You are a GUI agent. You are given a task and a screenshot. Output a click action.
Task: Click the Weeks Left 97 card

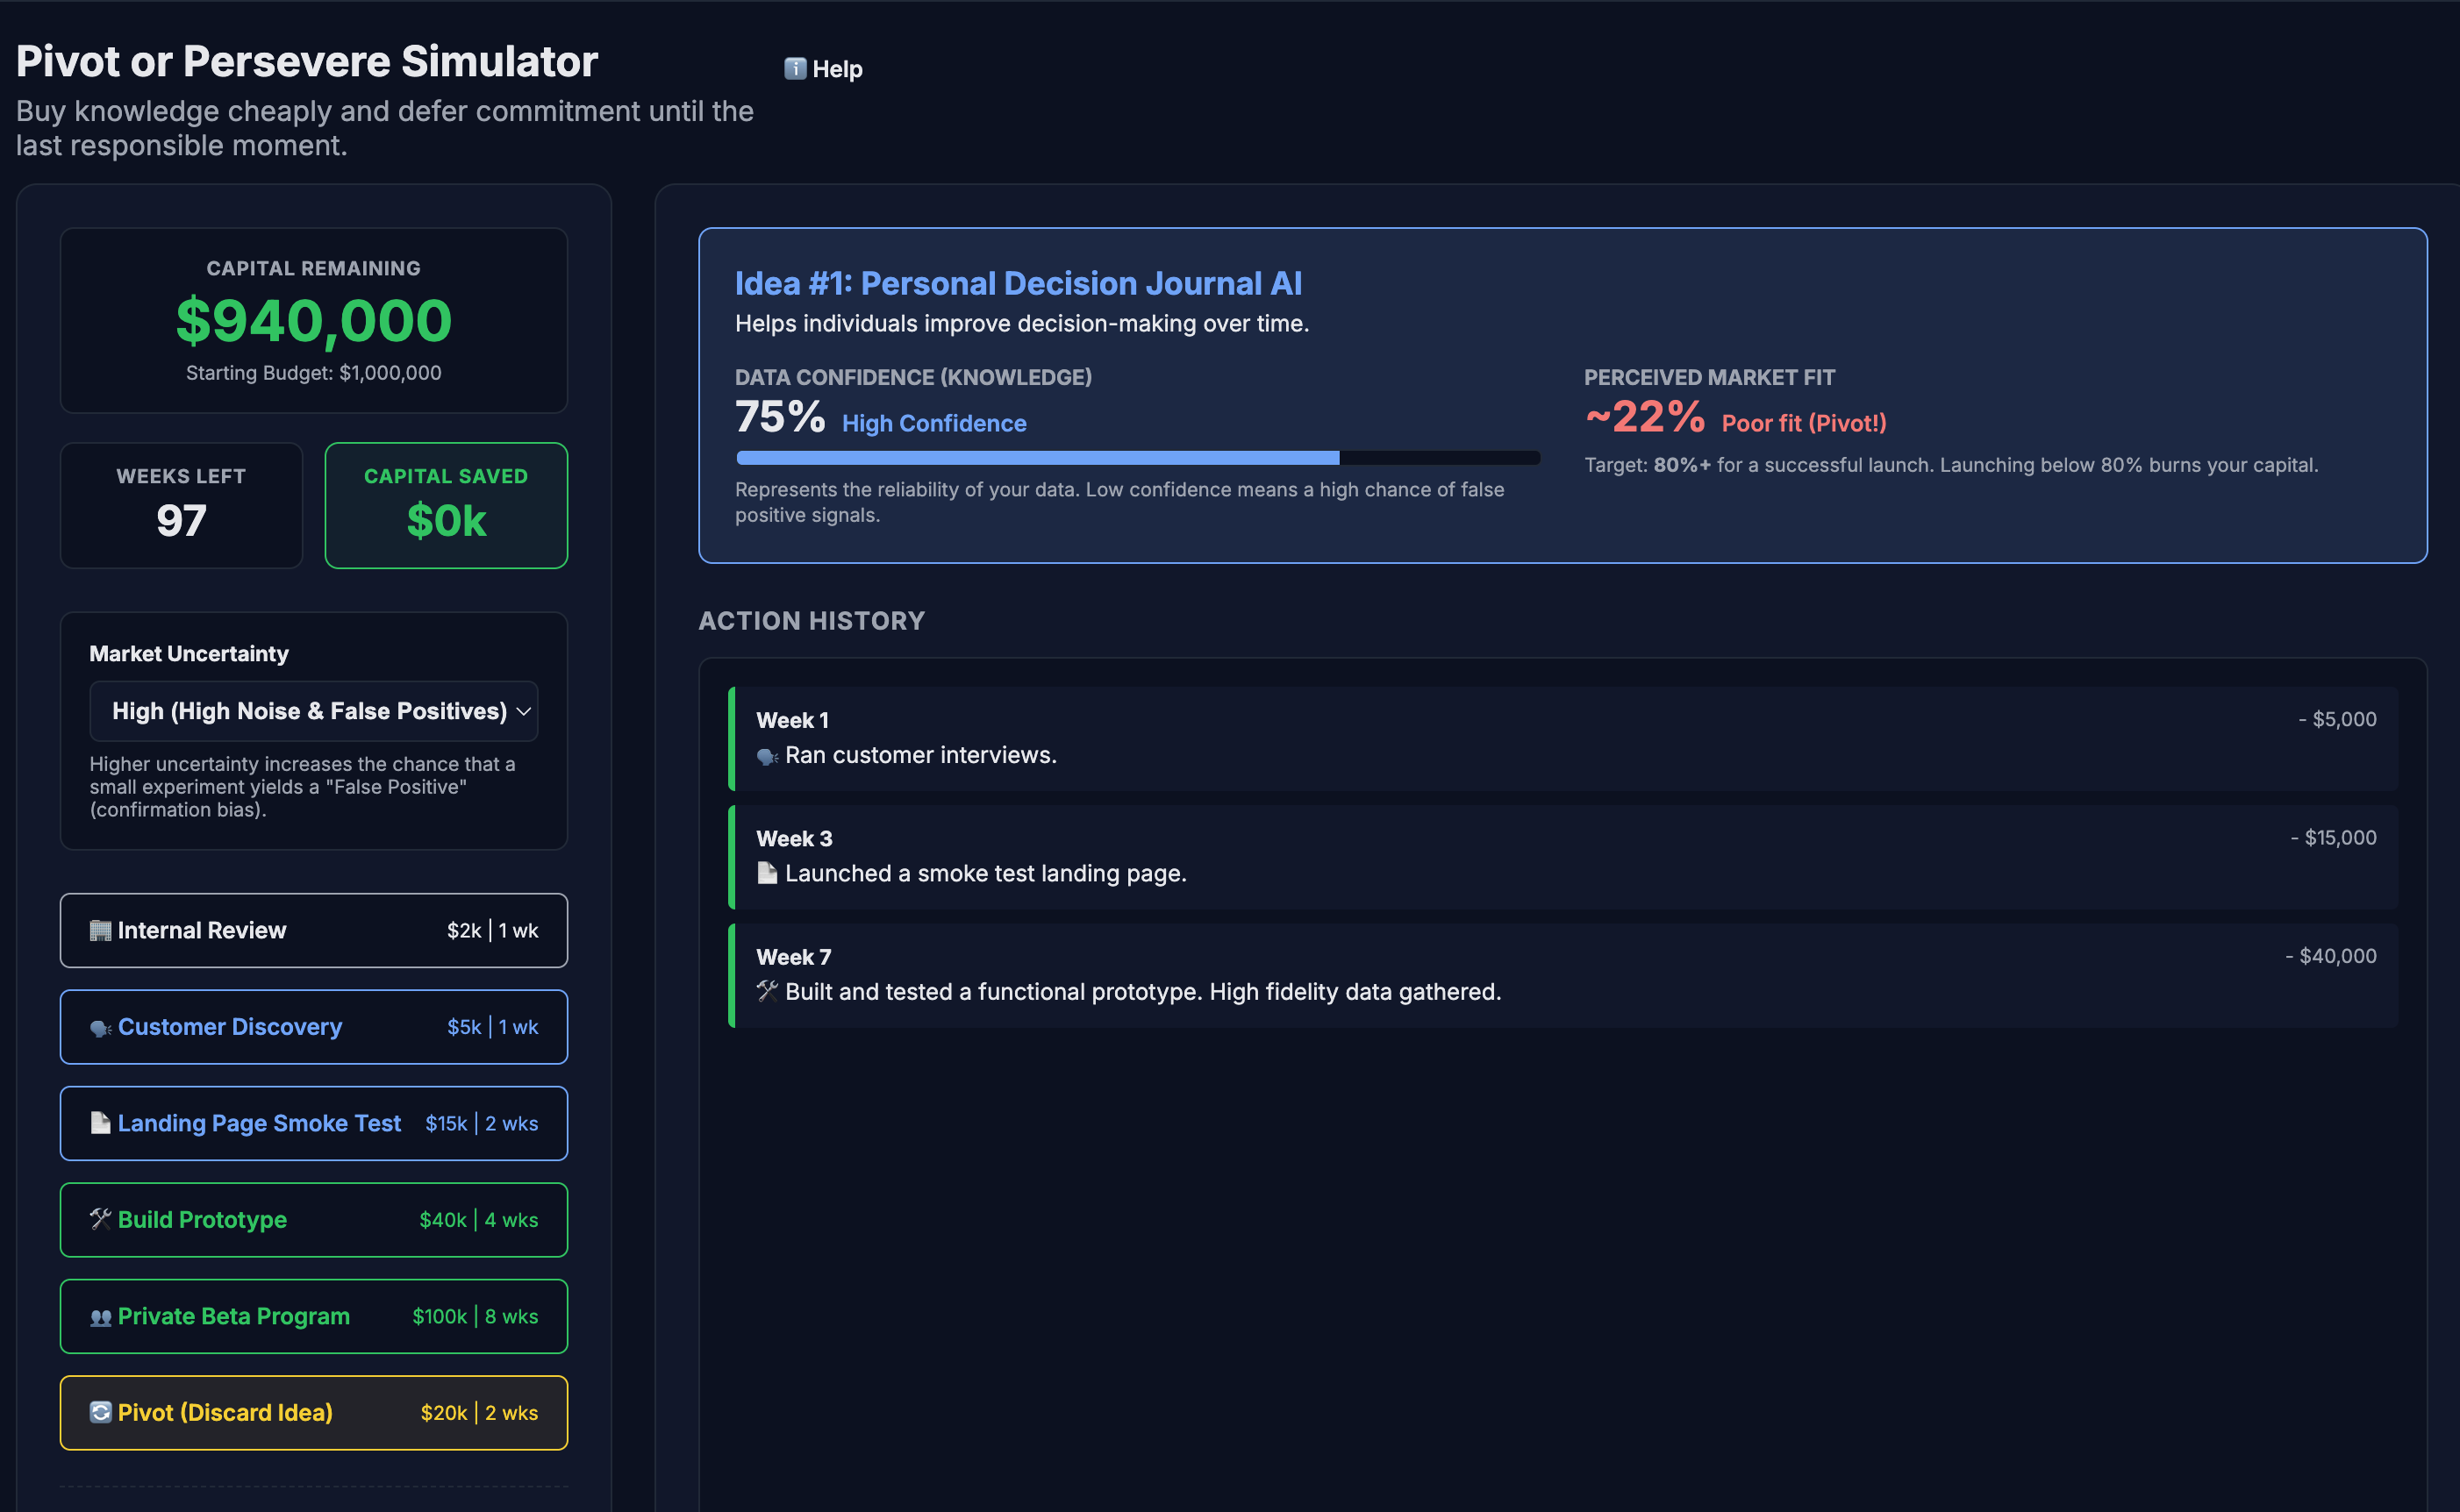click(x=181, y=506)
